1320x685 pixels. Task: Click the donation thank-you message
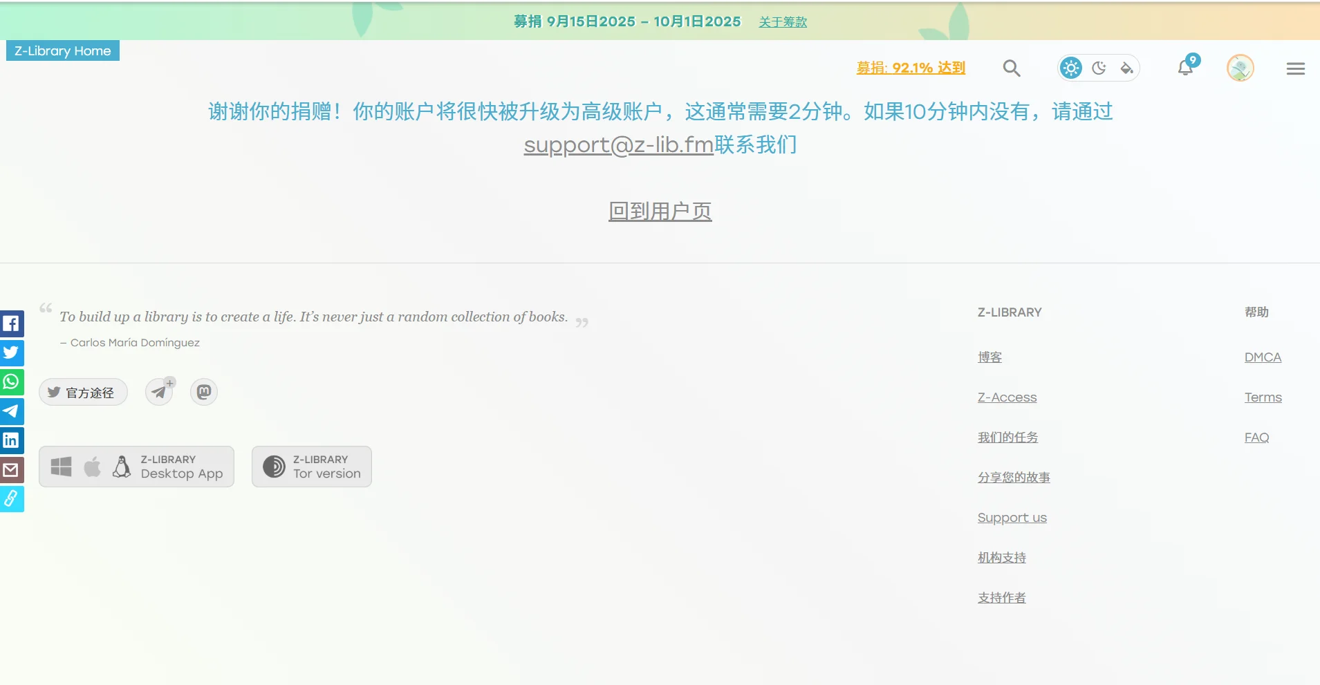[x=660, y=128]
